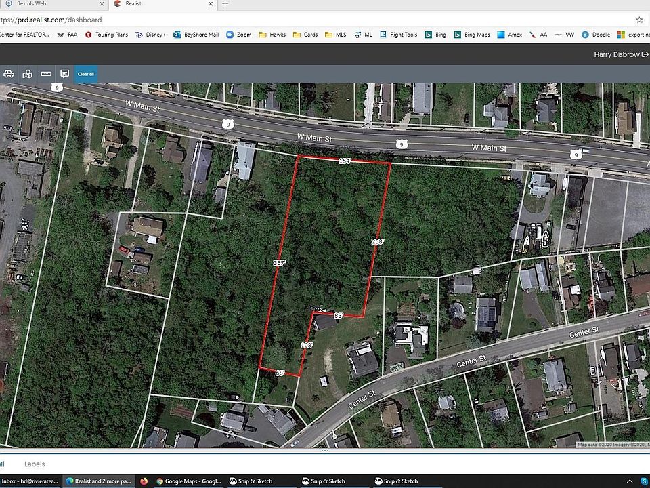Open Google Maps Chrome taskbar item
The height and width of the screenshot is (488, 650).
(x=189, y=481)
